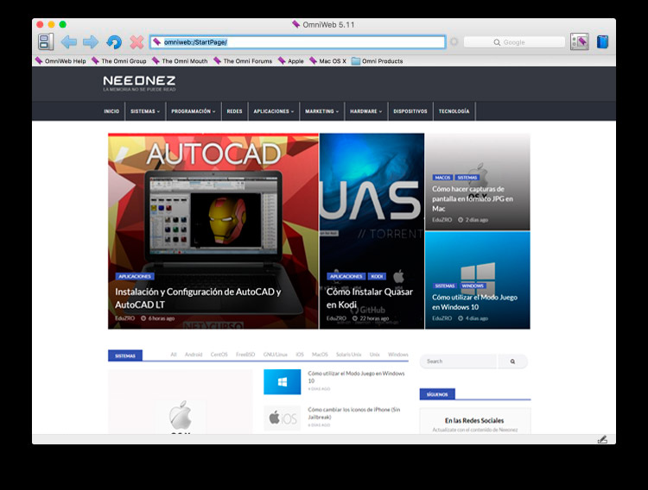Screen dimensions: 648x490
Task: Click the page markup pencil icon in status bar
Action: pyautogui.click(x=602, y=440)
